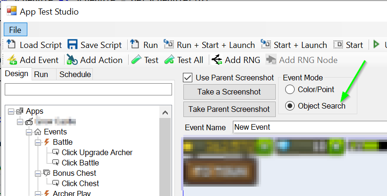Image resolution: width=387 pixels, height=196 pixels.
Task: Select the Events tree row
Action: tap(55, 132)
